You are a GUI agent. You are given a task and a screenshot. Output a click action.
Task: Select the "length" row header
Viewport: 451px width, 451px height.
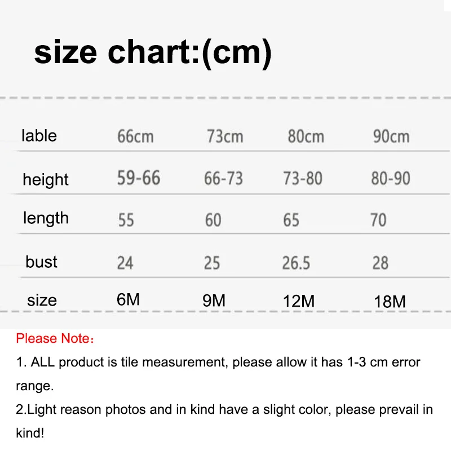(x=46, y=218)
